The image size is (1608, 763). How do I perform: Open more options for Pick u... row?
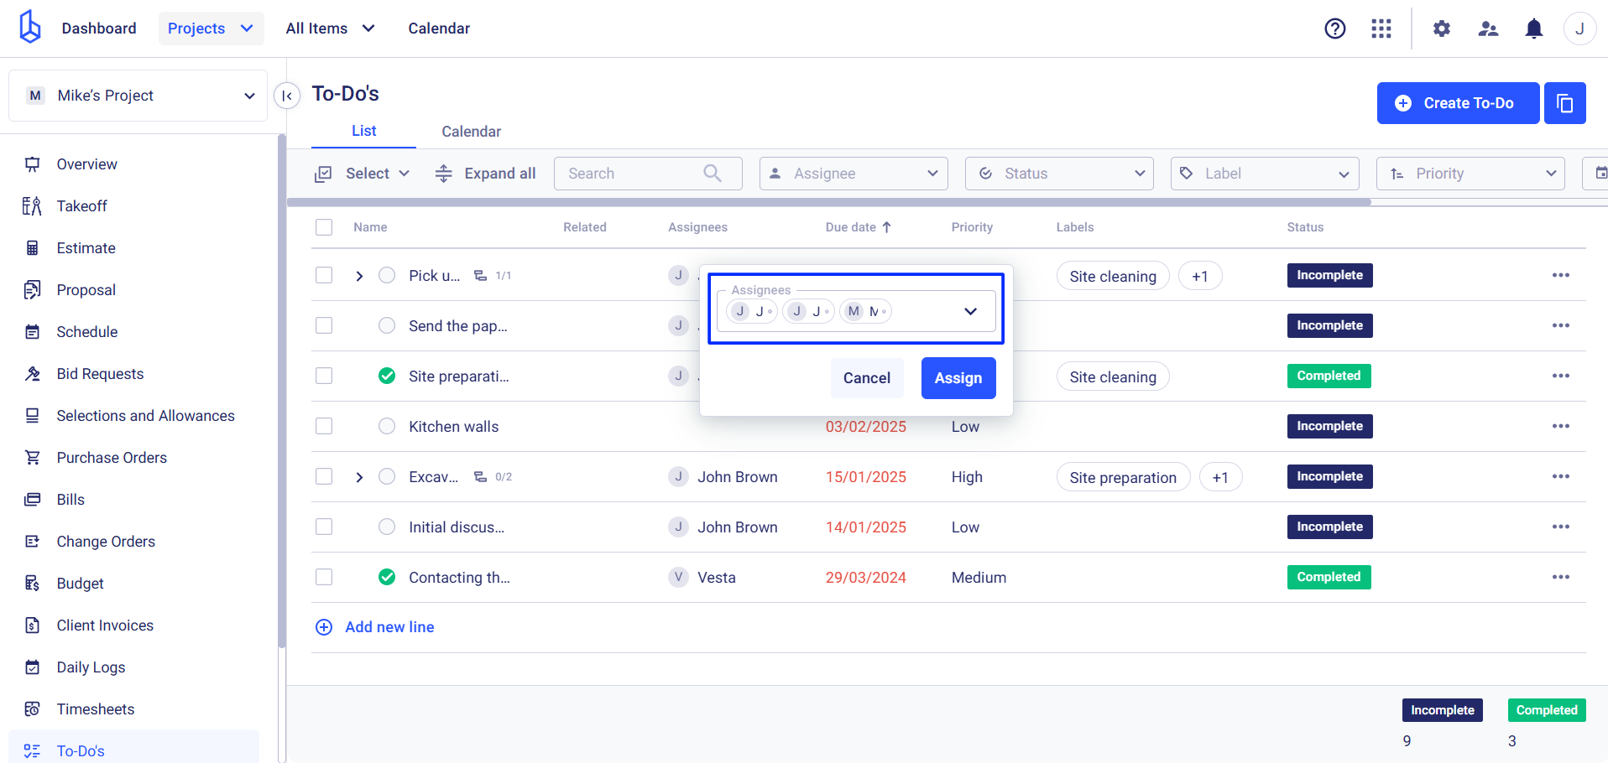pos(1560,275)
